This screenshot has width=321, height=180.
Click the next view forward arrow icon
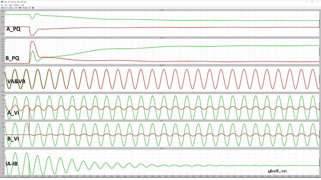click(x=5, y=8)
